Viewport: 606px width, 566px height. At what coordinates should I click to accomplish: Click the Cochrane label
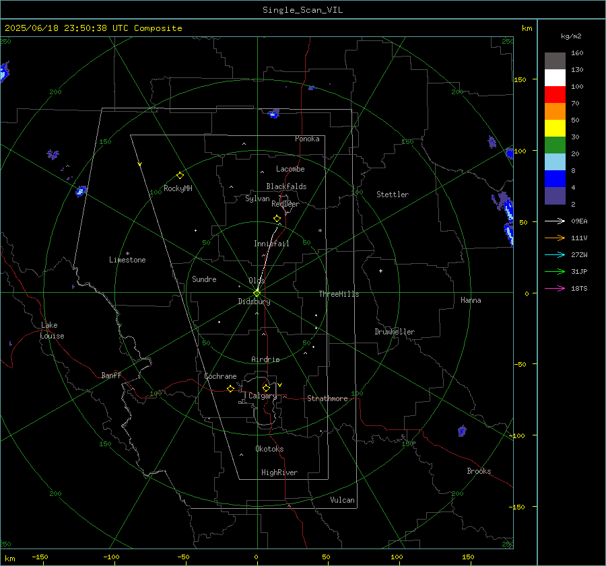tap(220, 376)
